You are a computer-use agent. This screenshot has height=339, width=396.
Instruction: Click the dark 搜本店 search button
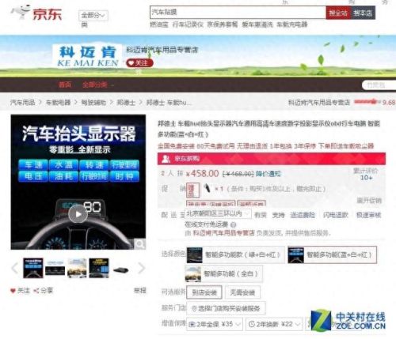363,13
